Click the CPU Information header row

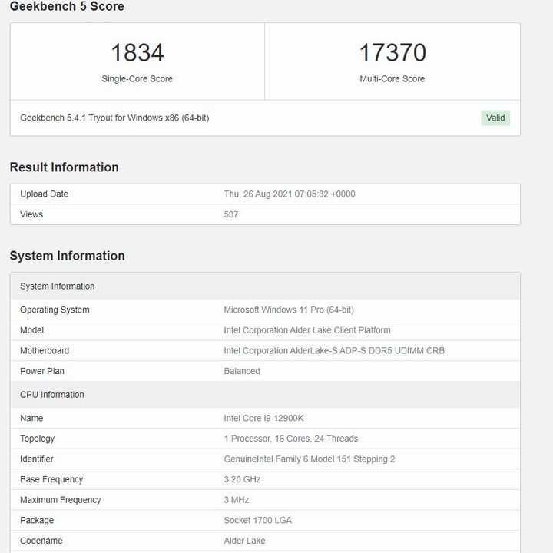265,394
